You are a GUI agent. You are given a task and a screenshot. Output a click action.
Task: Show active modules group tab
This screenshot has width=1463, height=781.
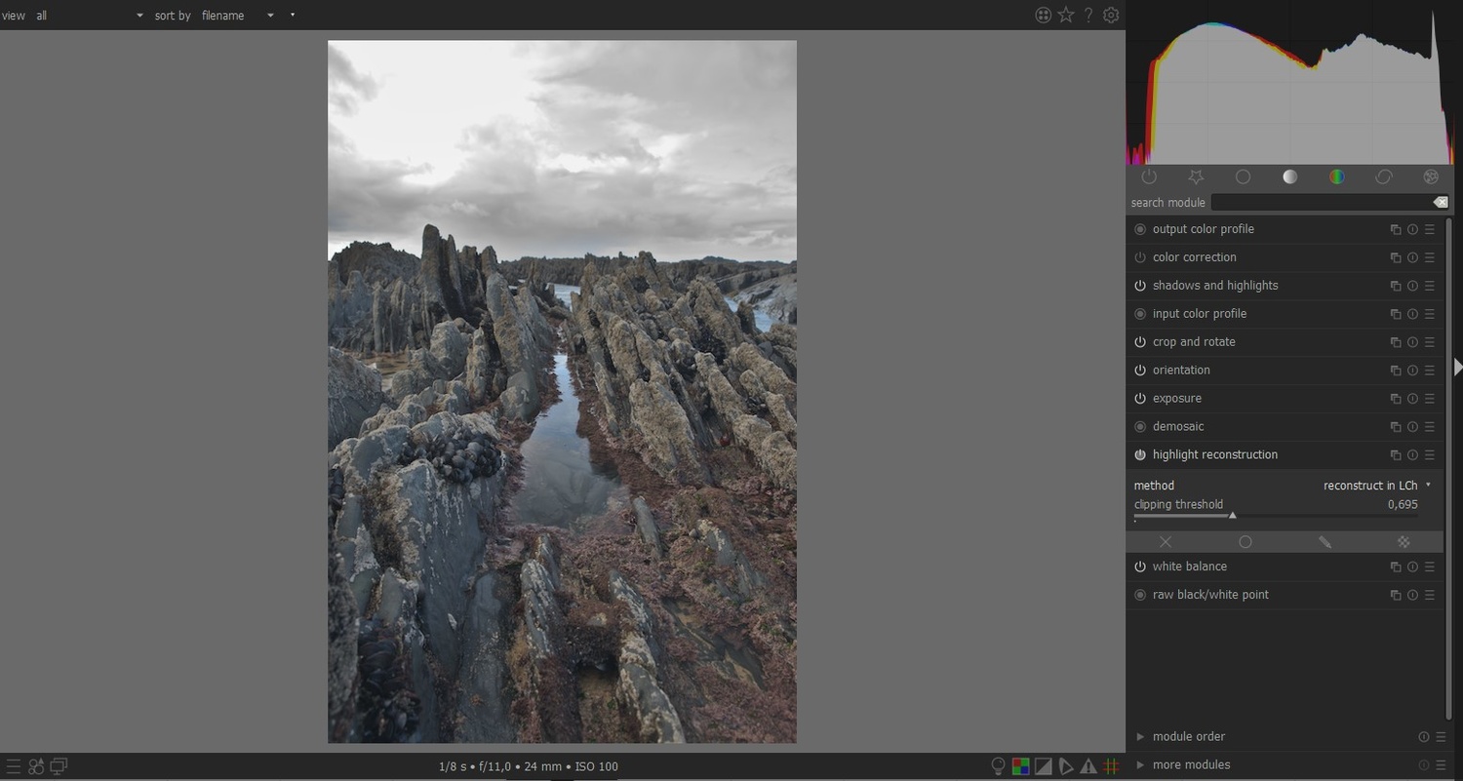click(x=1149, y=176)
